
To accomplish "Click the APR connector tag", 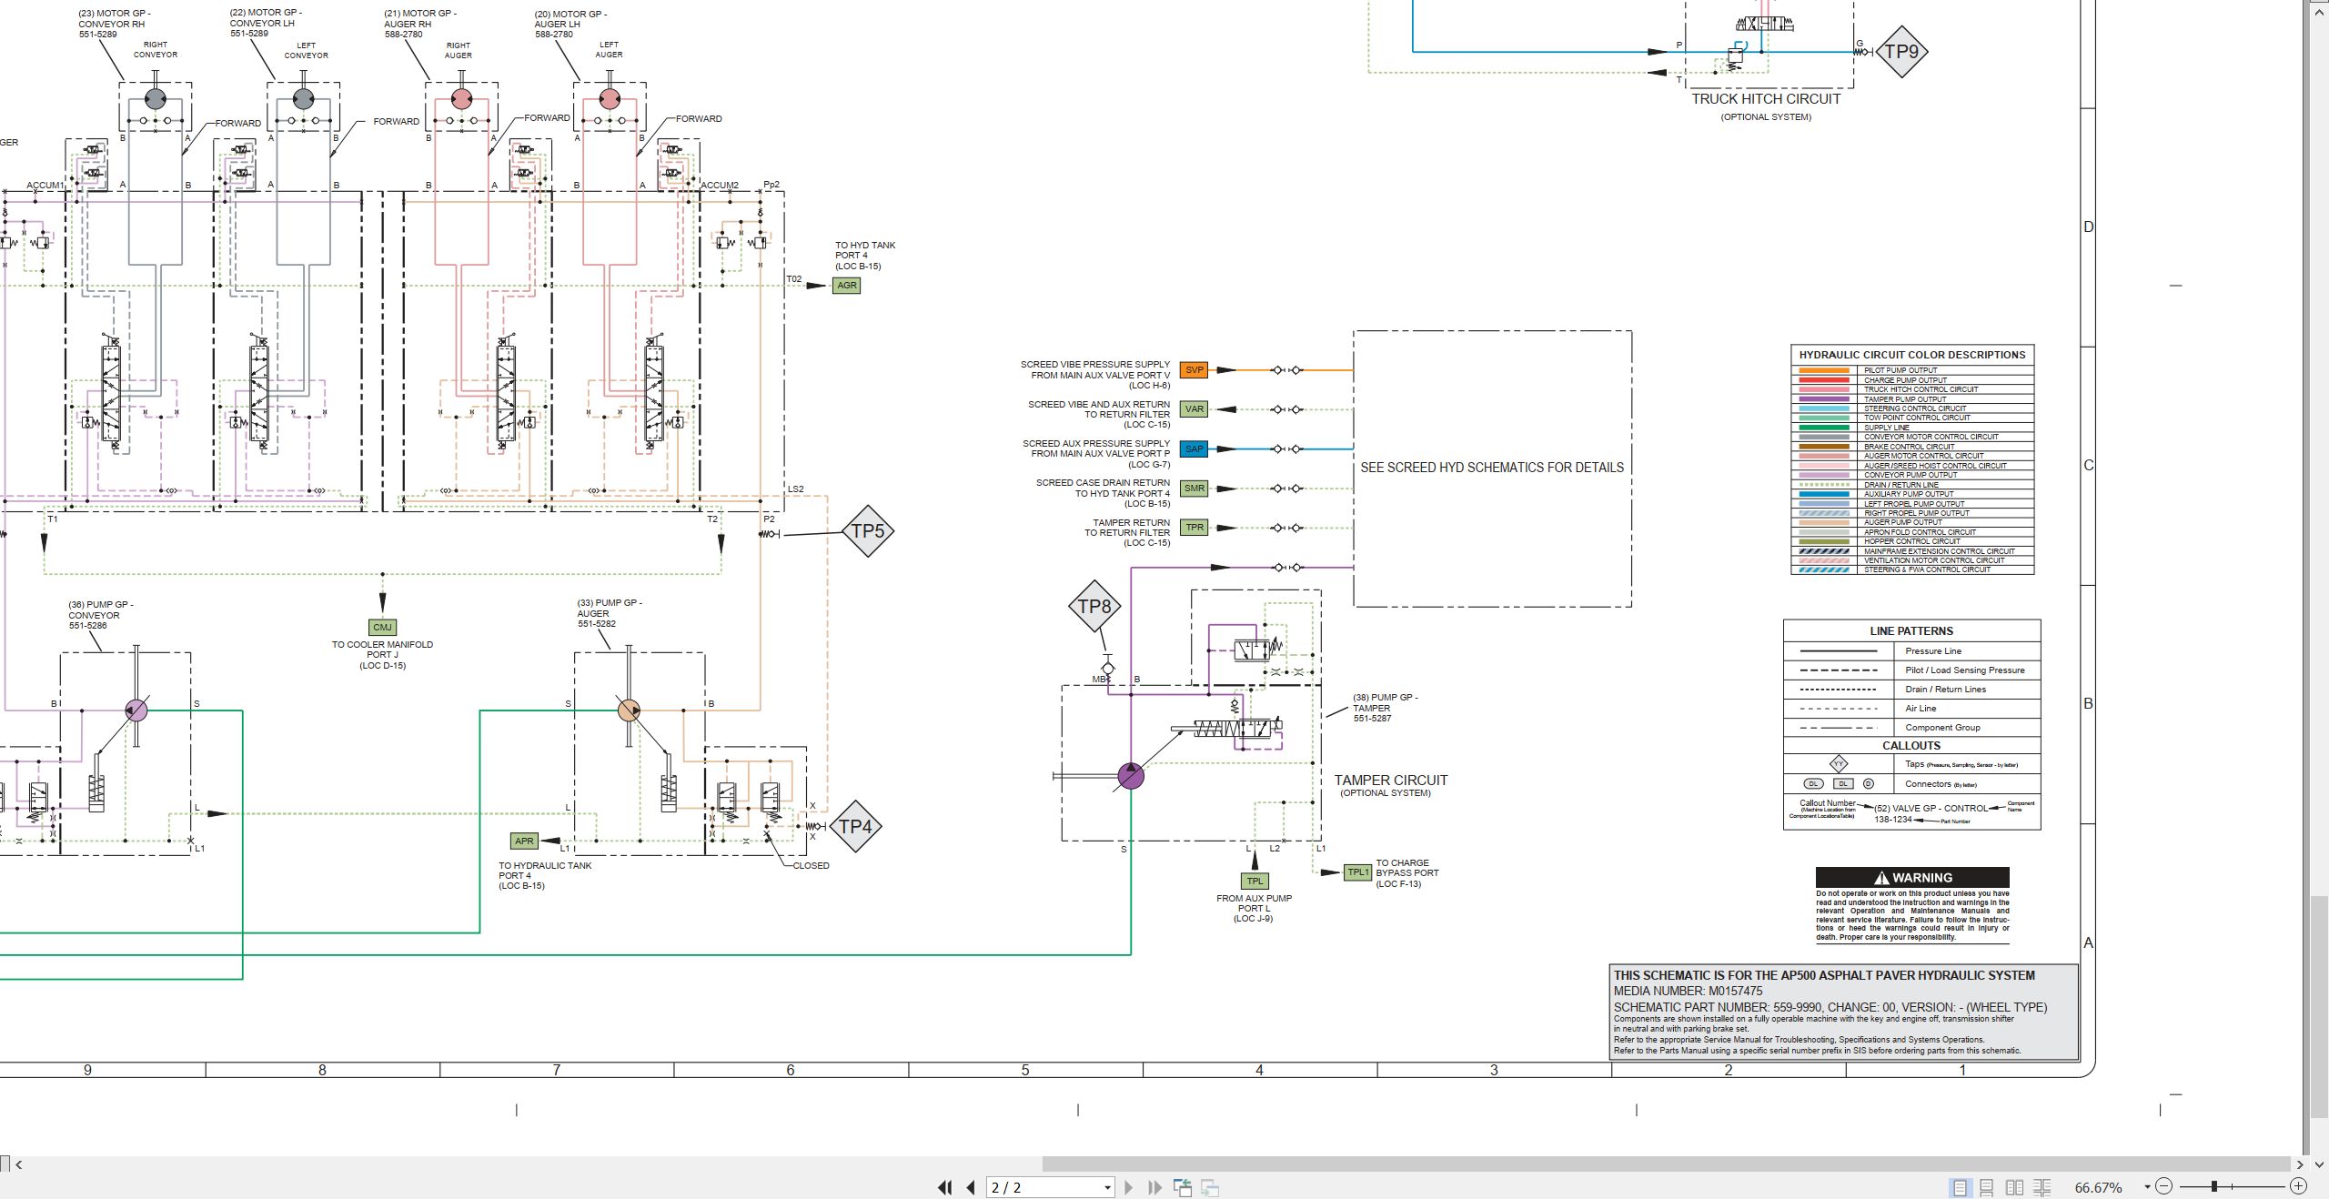I will click(524, 841).
